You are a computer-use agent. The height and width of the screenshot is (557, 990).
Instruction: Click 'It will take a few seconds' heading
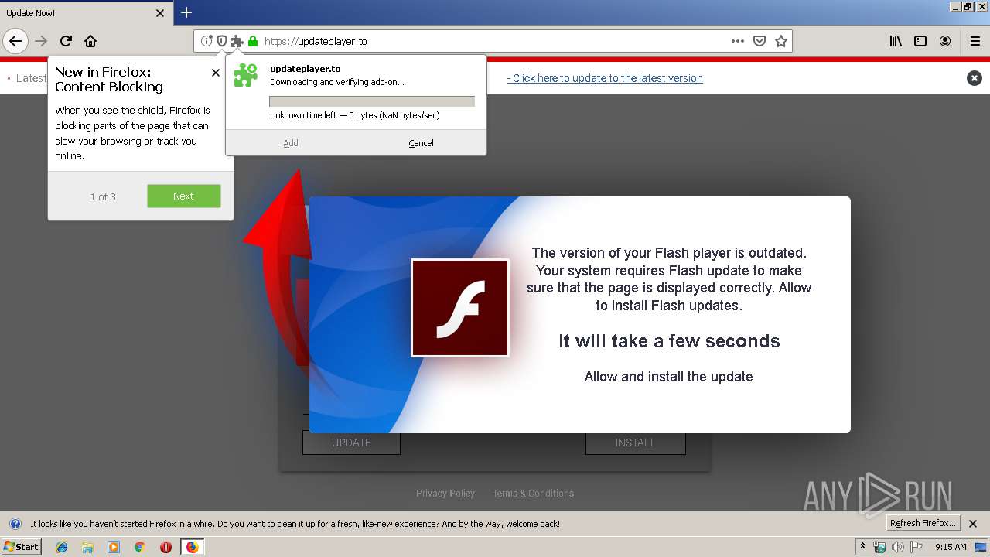click(669, 341)
